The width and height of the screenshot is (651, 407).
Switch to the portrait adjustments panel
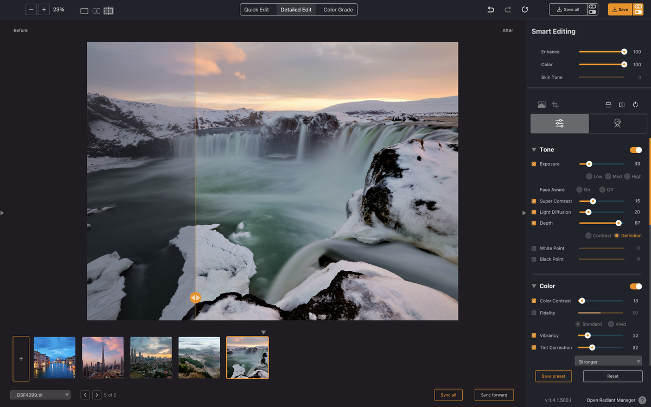coord(617,123)
